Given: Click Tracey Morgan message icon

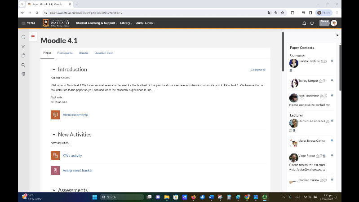Looking at the screenshot, I should pyautogui.click(x=324, y=81).
